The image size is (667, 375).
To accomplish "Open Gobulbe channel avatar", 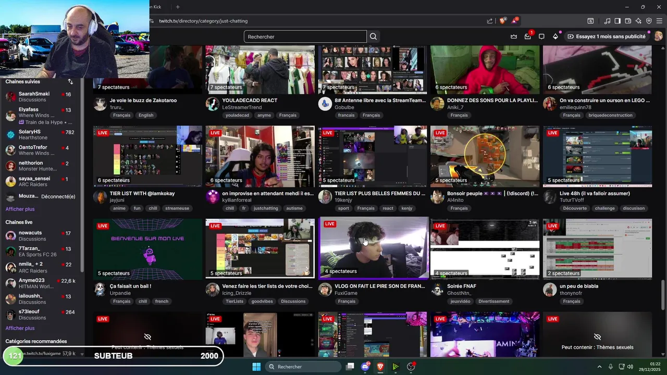I will (325, 104).
